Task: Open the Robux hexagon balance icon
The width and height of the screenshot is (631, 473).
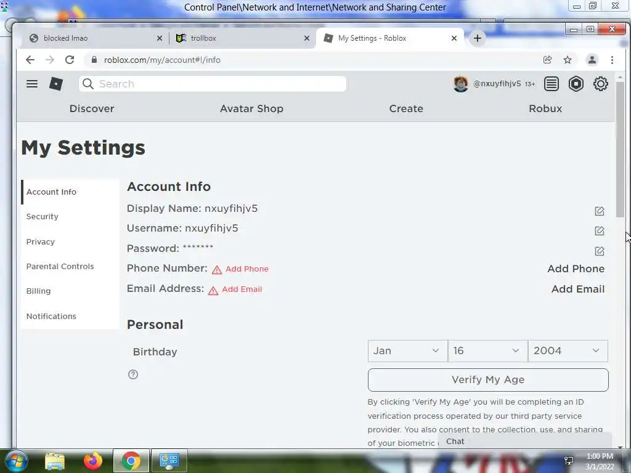Action: coord(576,84)
